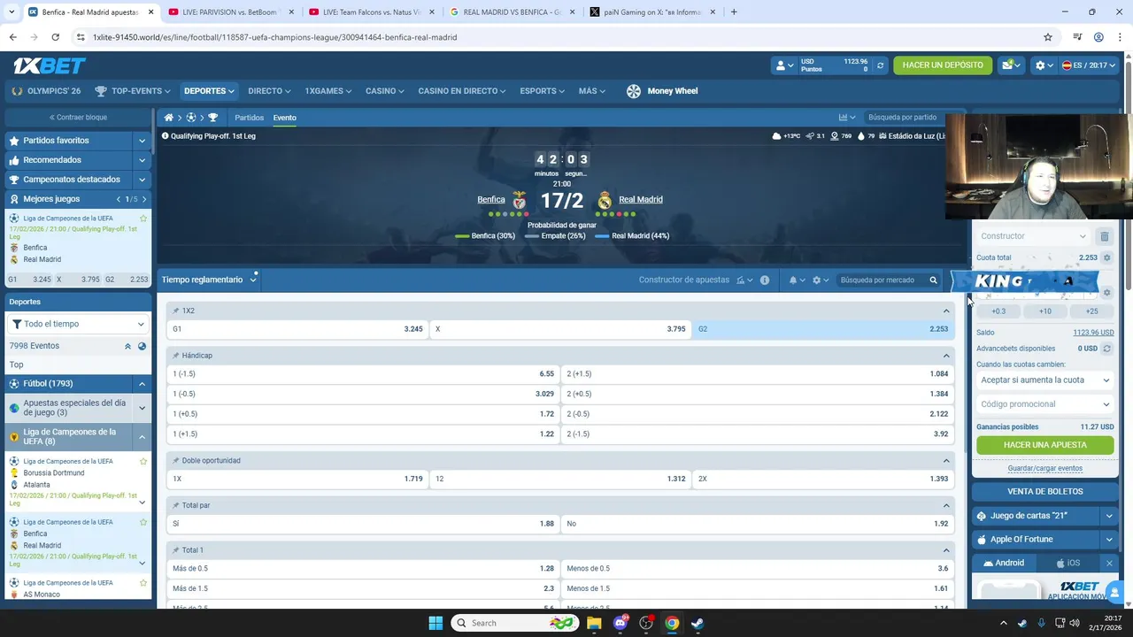Bookmark this page with the star icon
This screenshot has height=637, width=1133.
click(x=1048, y=37)
